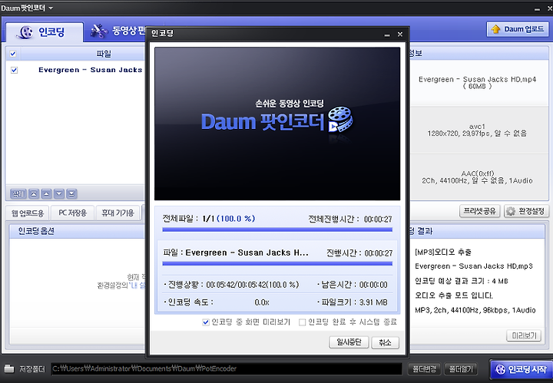Click the MP3, 2ch, 44100Hz, 96kbps line

pyautogui.click(x=475, y=310)
